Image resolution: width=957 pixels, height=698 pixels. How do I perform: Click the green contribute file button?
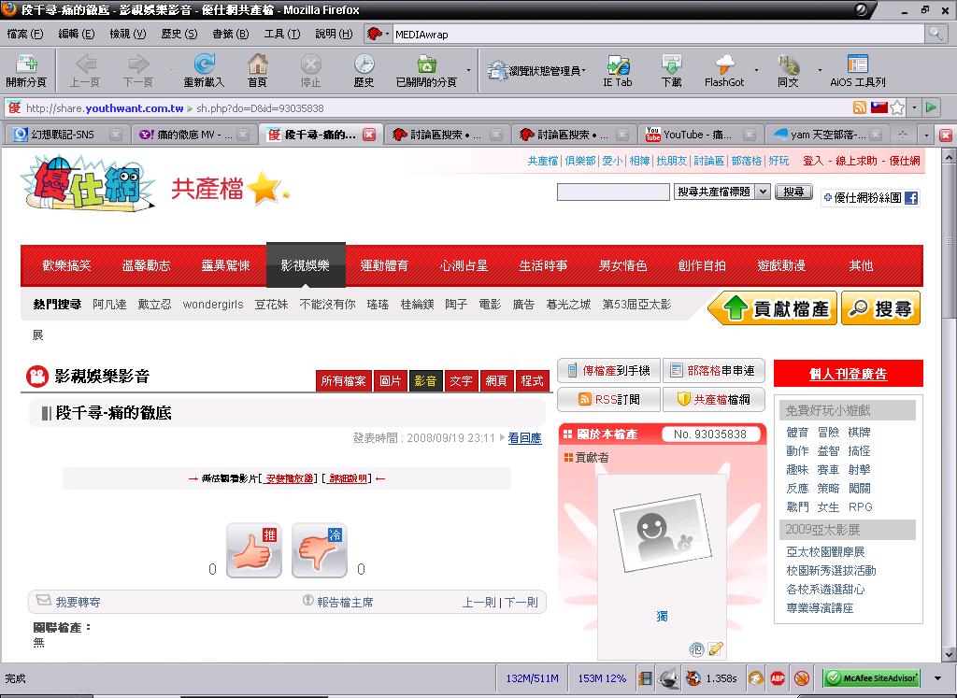[770, 308]
